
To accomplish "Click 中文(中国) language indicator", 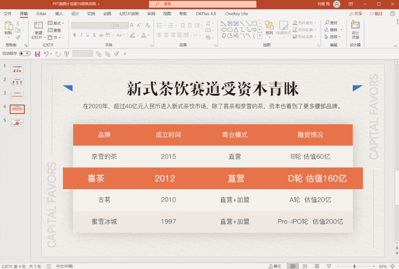I will click(x=65, y=266).
